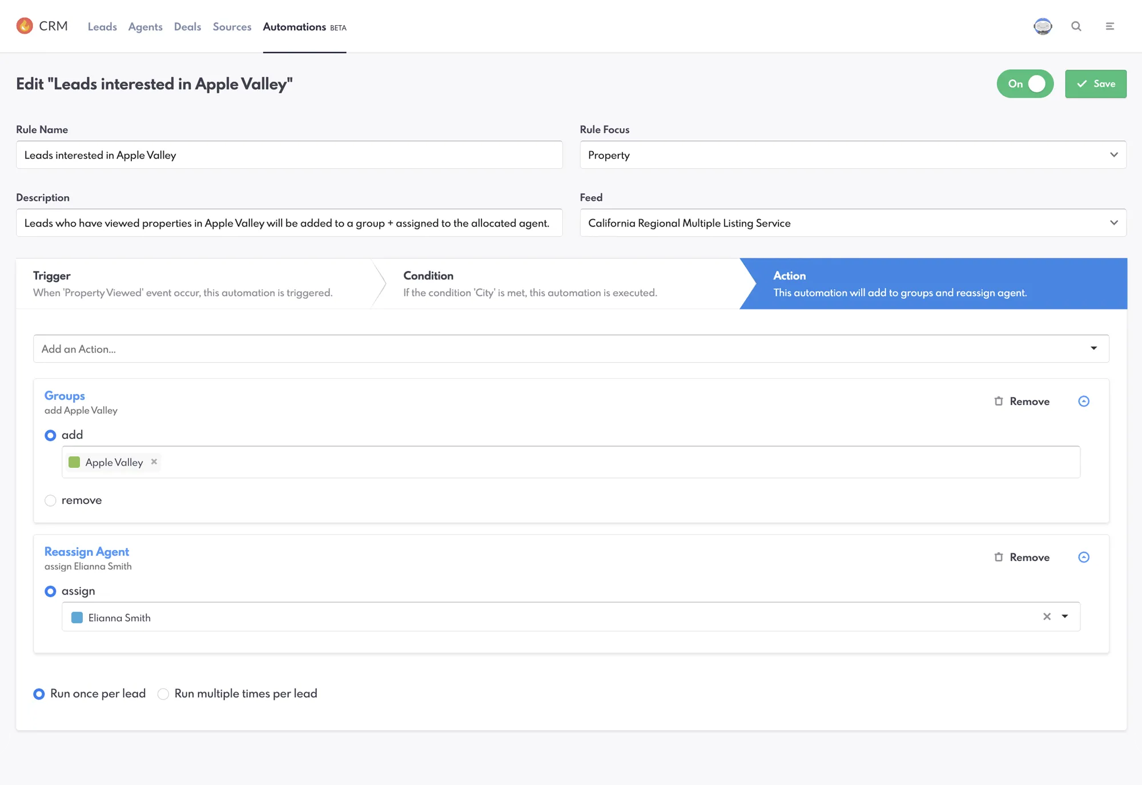1142x785 pixels.
Task: Go to the Deals nav item
Action: 187,27
